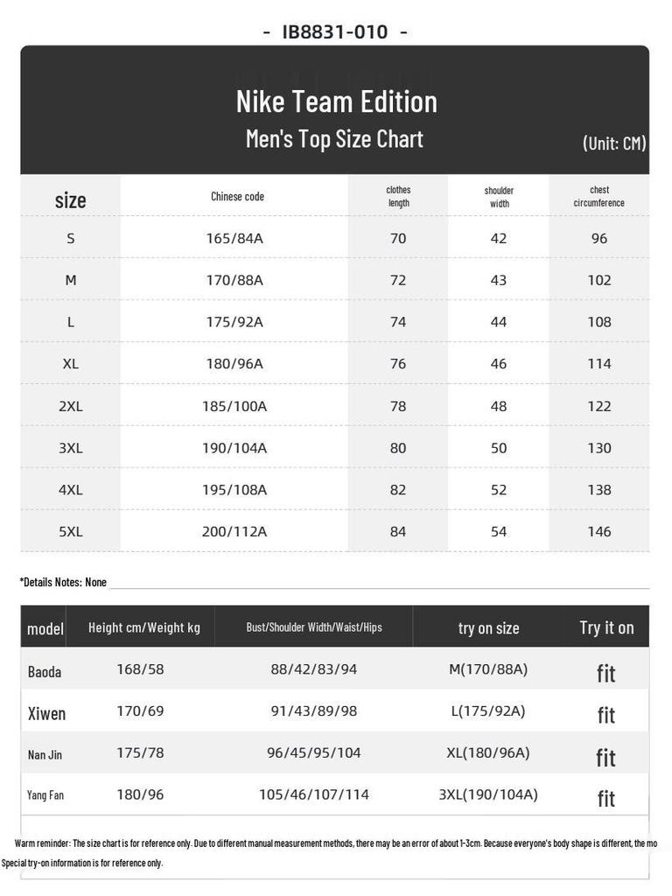The width and height of the screenshot is (672, 896).
Task: Click the fit result for Yang Fan
Action: tap(606, 798)
